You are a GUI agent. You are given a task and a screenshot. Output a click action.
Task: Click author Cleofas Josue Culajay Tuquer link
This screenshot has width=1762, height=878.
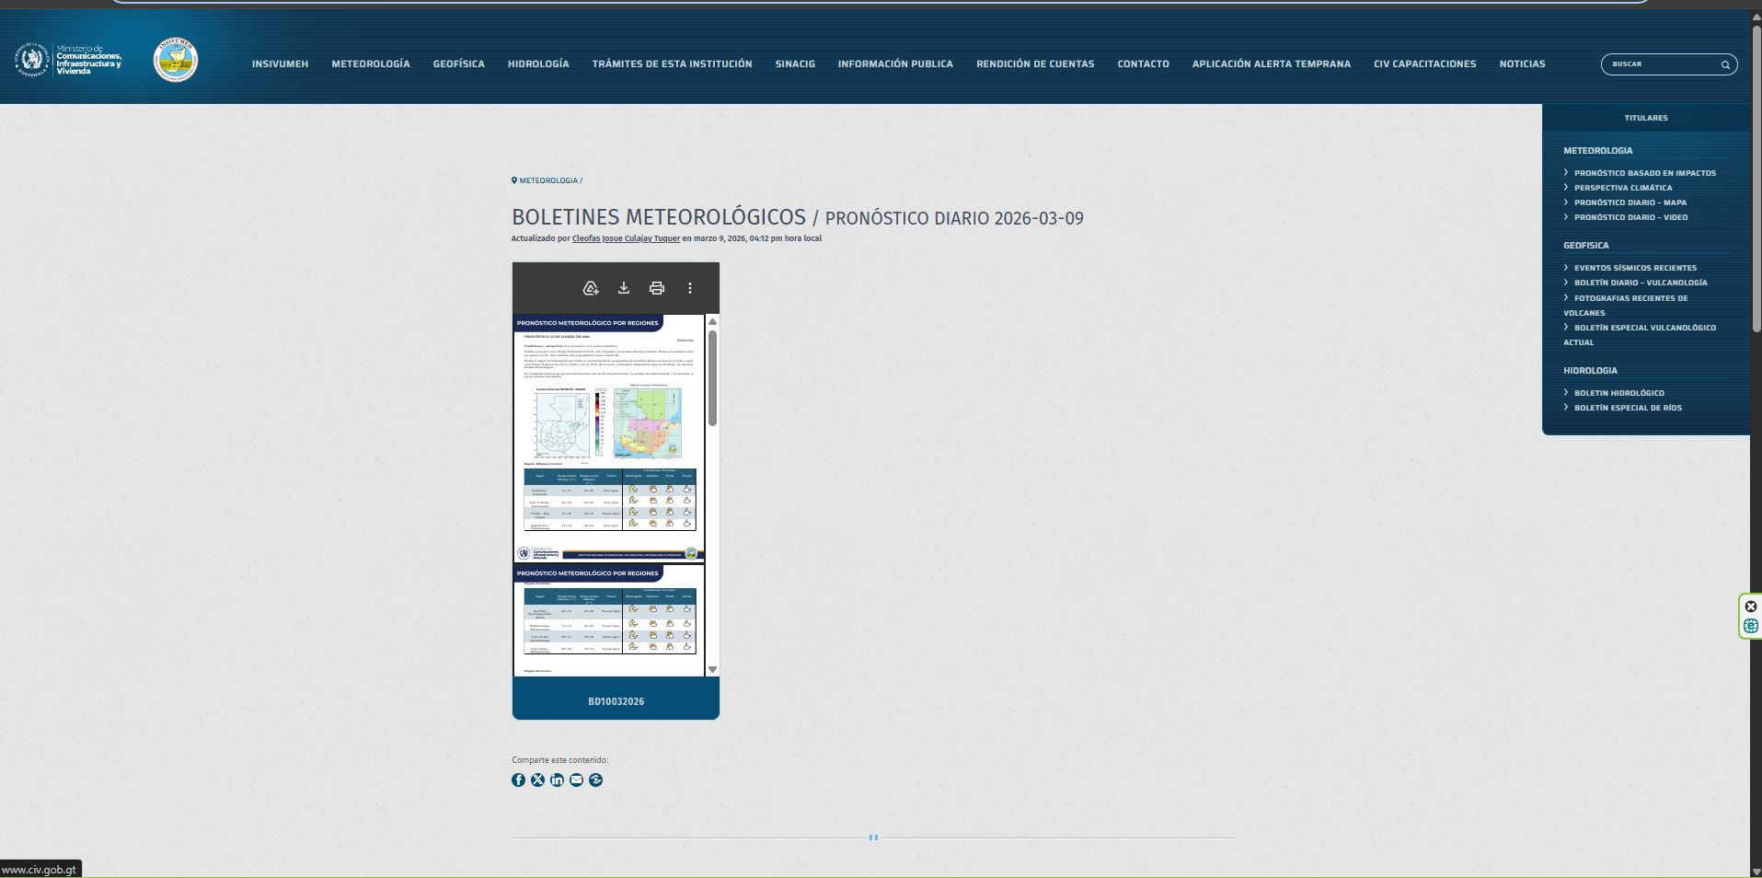626,238
